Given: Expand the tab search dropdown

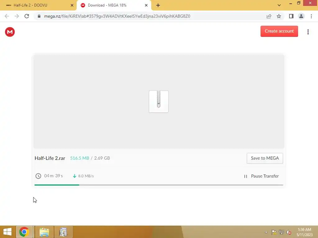Looking at the screenshot, I should pyautogui.click(x=279, y=5).
